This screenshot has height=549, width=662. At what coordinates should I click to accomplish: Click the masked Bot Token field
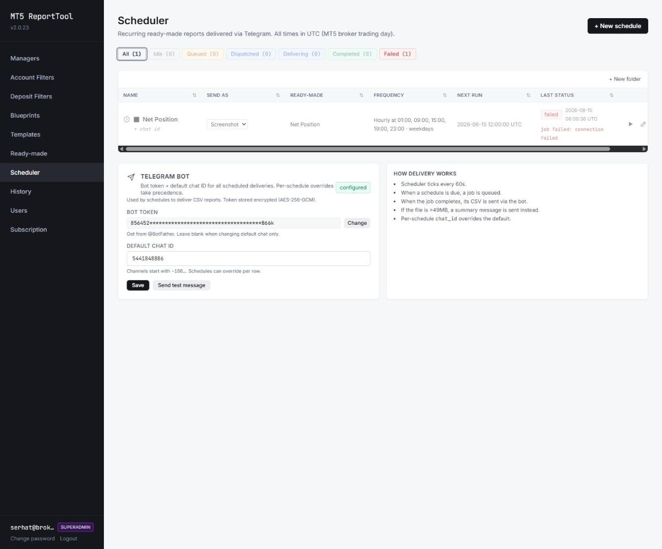click(x=234, y=223)
